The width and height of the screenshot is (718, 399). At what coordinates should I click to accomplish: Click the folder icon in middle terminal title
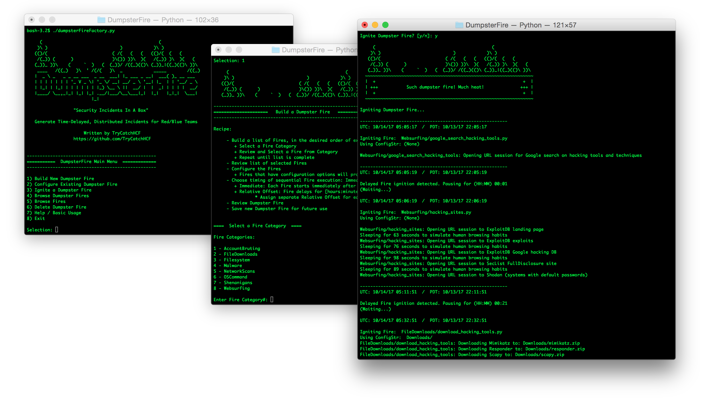(x=275, y=50)
